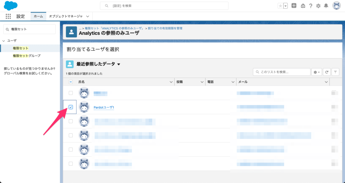The image size is (345, 183).
Task: Sort by the メール column header
Action: click(x=243, y=82)
